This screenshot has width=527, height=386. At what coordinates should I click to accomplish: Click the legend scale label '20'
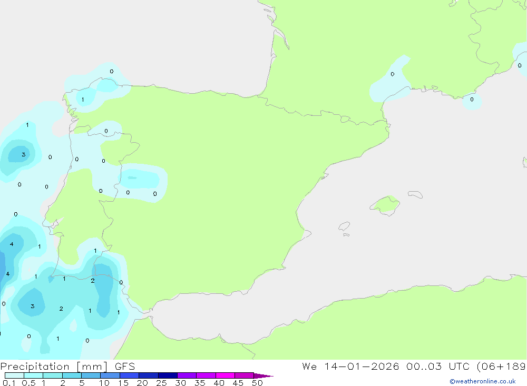pyautogui.click(x=142, y=383)
